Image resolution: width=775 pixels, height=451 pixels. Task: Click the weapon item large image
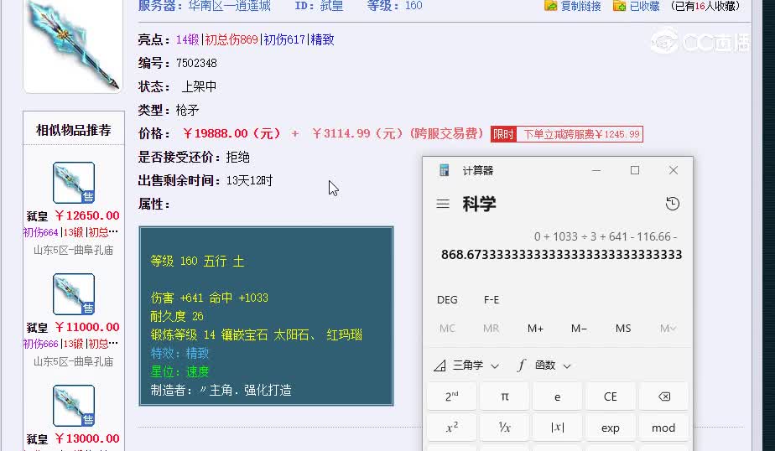click(x=73, y=45)
